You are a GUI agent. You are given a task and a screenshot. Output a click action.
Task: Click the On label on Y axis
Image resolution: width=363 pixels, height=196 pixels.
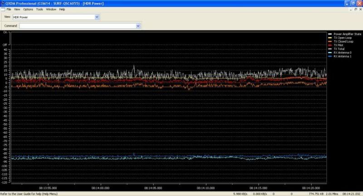(x=5, y=32)
